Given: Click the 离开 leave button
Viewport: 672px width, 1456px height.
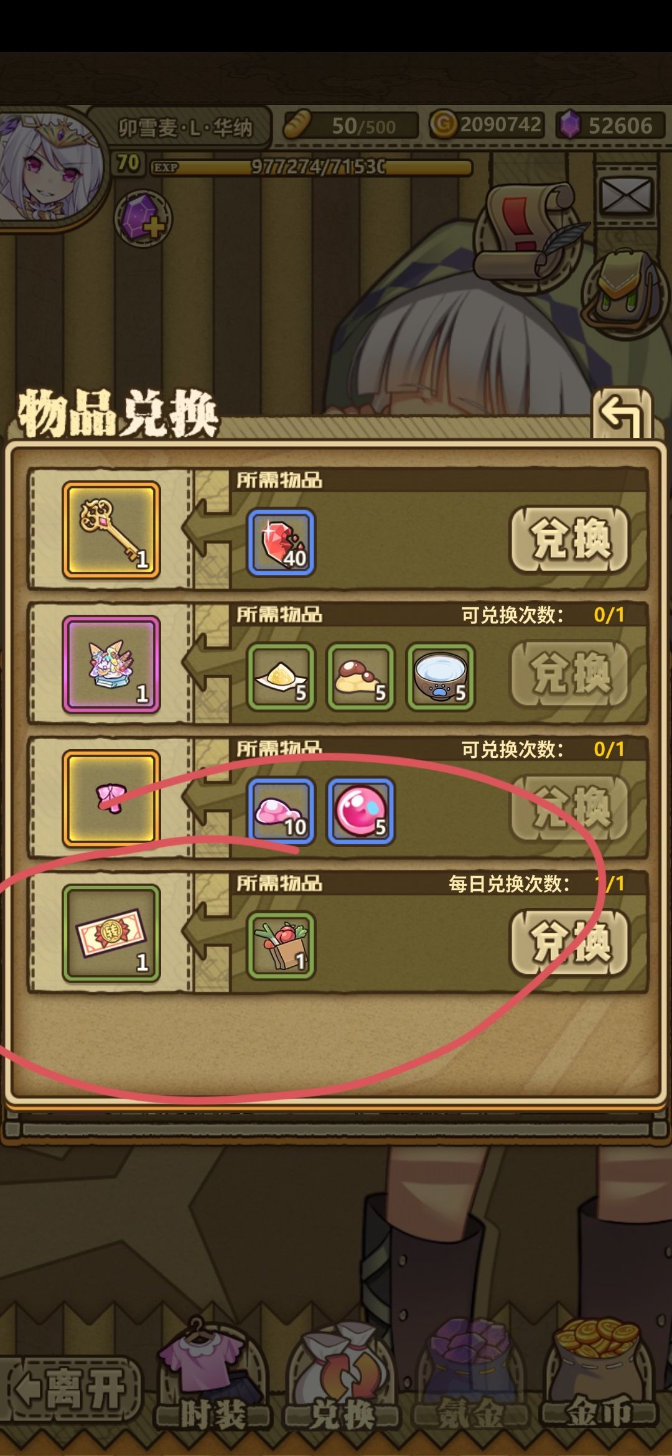Looking at the screenshot, I should point(72,1391).
